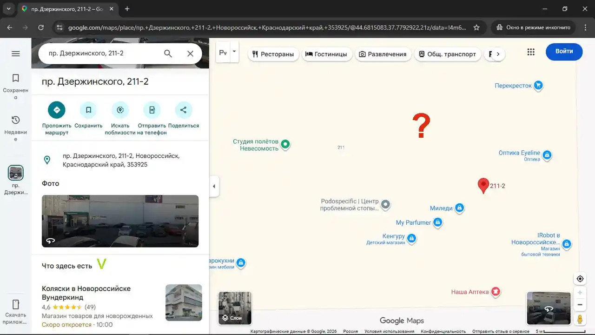The image size is (595, 335).
Task: Click the incognito mode window indicator
Action: point(533,27)
